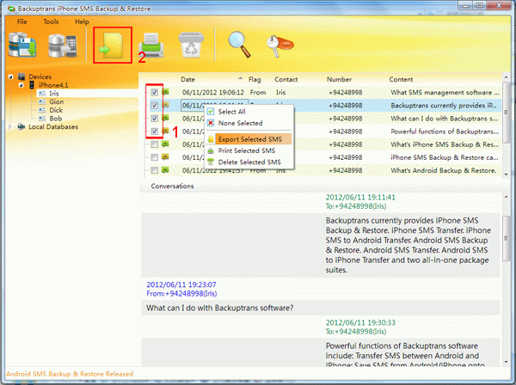Click the Conversations pane header
The image size is (516, 385).
172,186
